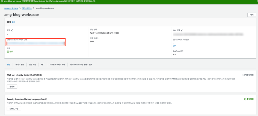
Task: Select the 인증 tab
Action: click(x=9, y=65)
